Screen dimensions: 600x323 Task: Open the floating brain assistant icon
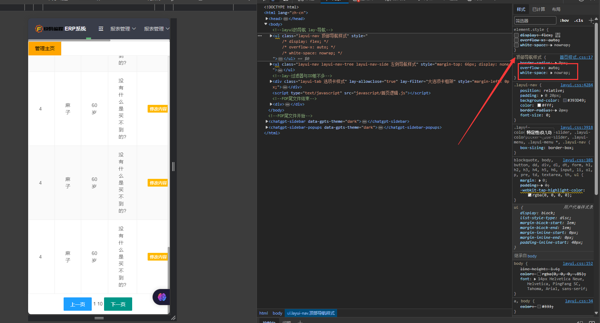162,297
